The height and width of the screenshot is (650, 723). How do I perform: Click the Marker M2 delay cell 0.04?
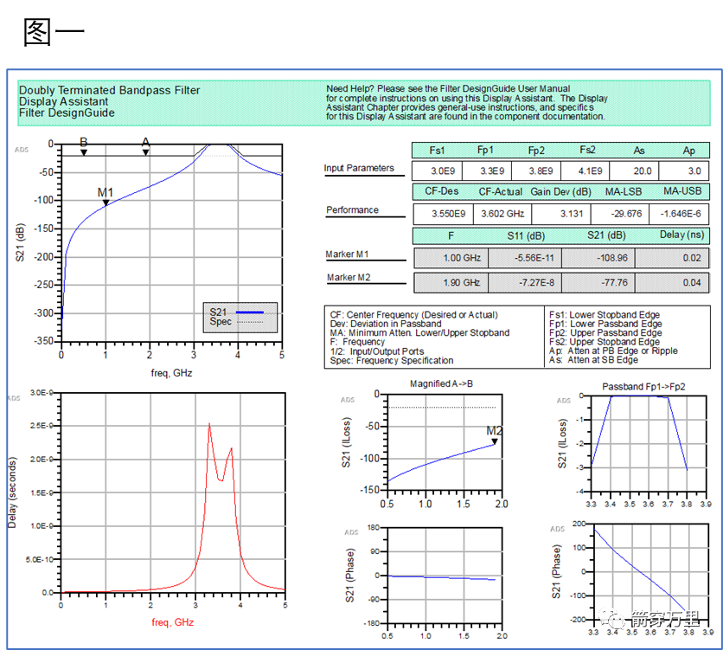672,282
